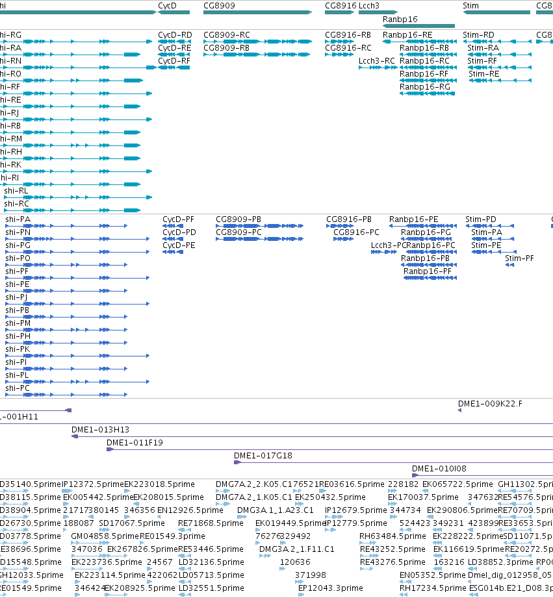Viewport: 553px width, 598px height.
Task: Select protein feature CG8916-PB
Action: click(x=349, y=219)
